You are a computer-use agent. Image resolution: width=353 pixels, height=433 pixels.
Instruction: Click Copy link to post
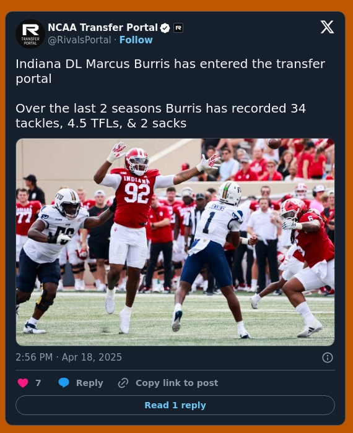(176, 383)
